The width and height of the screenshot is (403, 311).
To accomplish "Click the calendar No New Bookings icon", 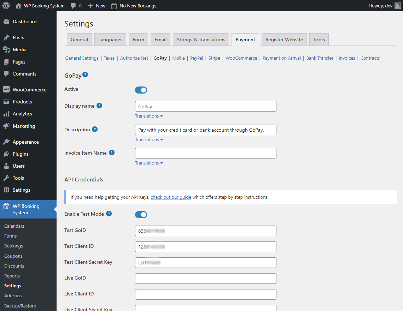I will [x=114, y=6].
